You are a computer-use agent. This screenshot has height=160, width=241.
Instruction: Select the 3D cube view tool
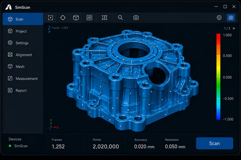coord(76,18)
